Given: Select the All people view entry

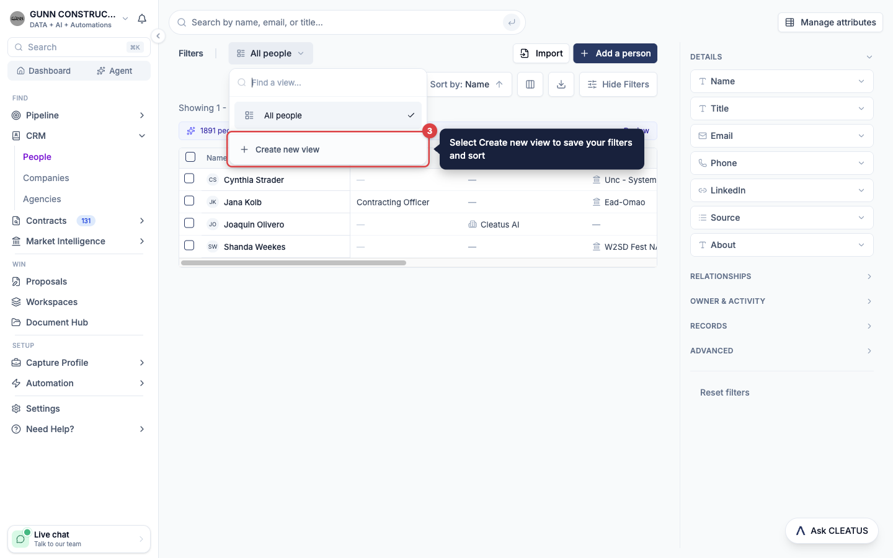Looking at the screenshot, I should coord(328,115).
